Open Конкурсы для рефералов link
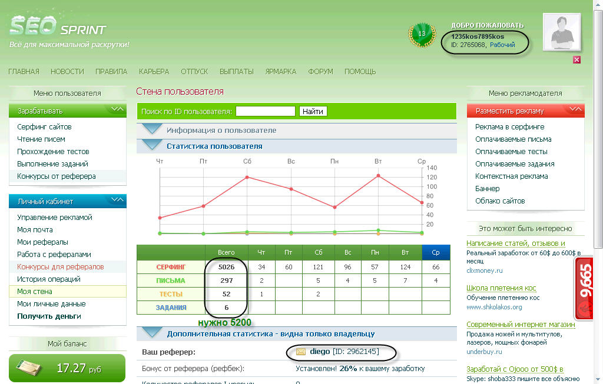This screenshot has width=603, height=384. click(x=61, y=266)
